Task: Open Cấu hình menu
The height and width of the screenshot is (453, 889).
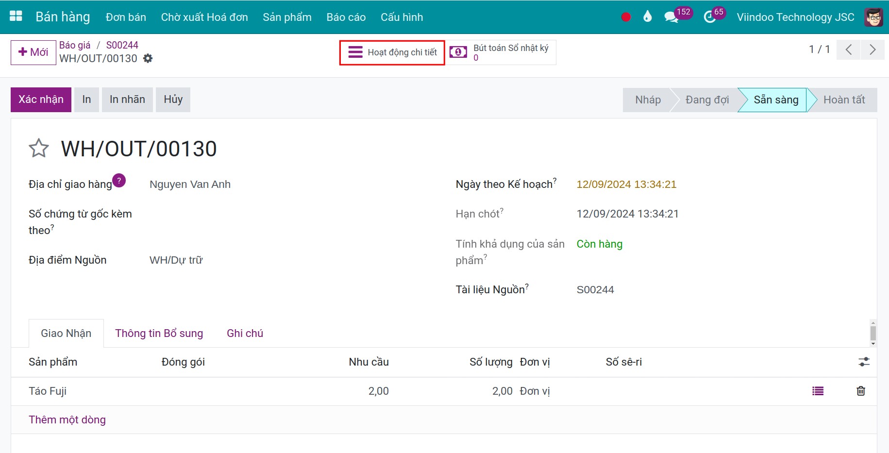Action: (x=402, y=17)
